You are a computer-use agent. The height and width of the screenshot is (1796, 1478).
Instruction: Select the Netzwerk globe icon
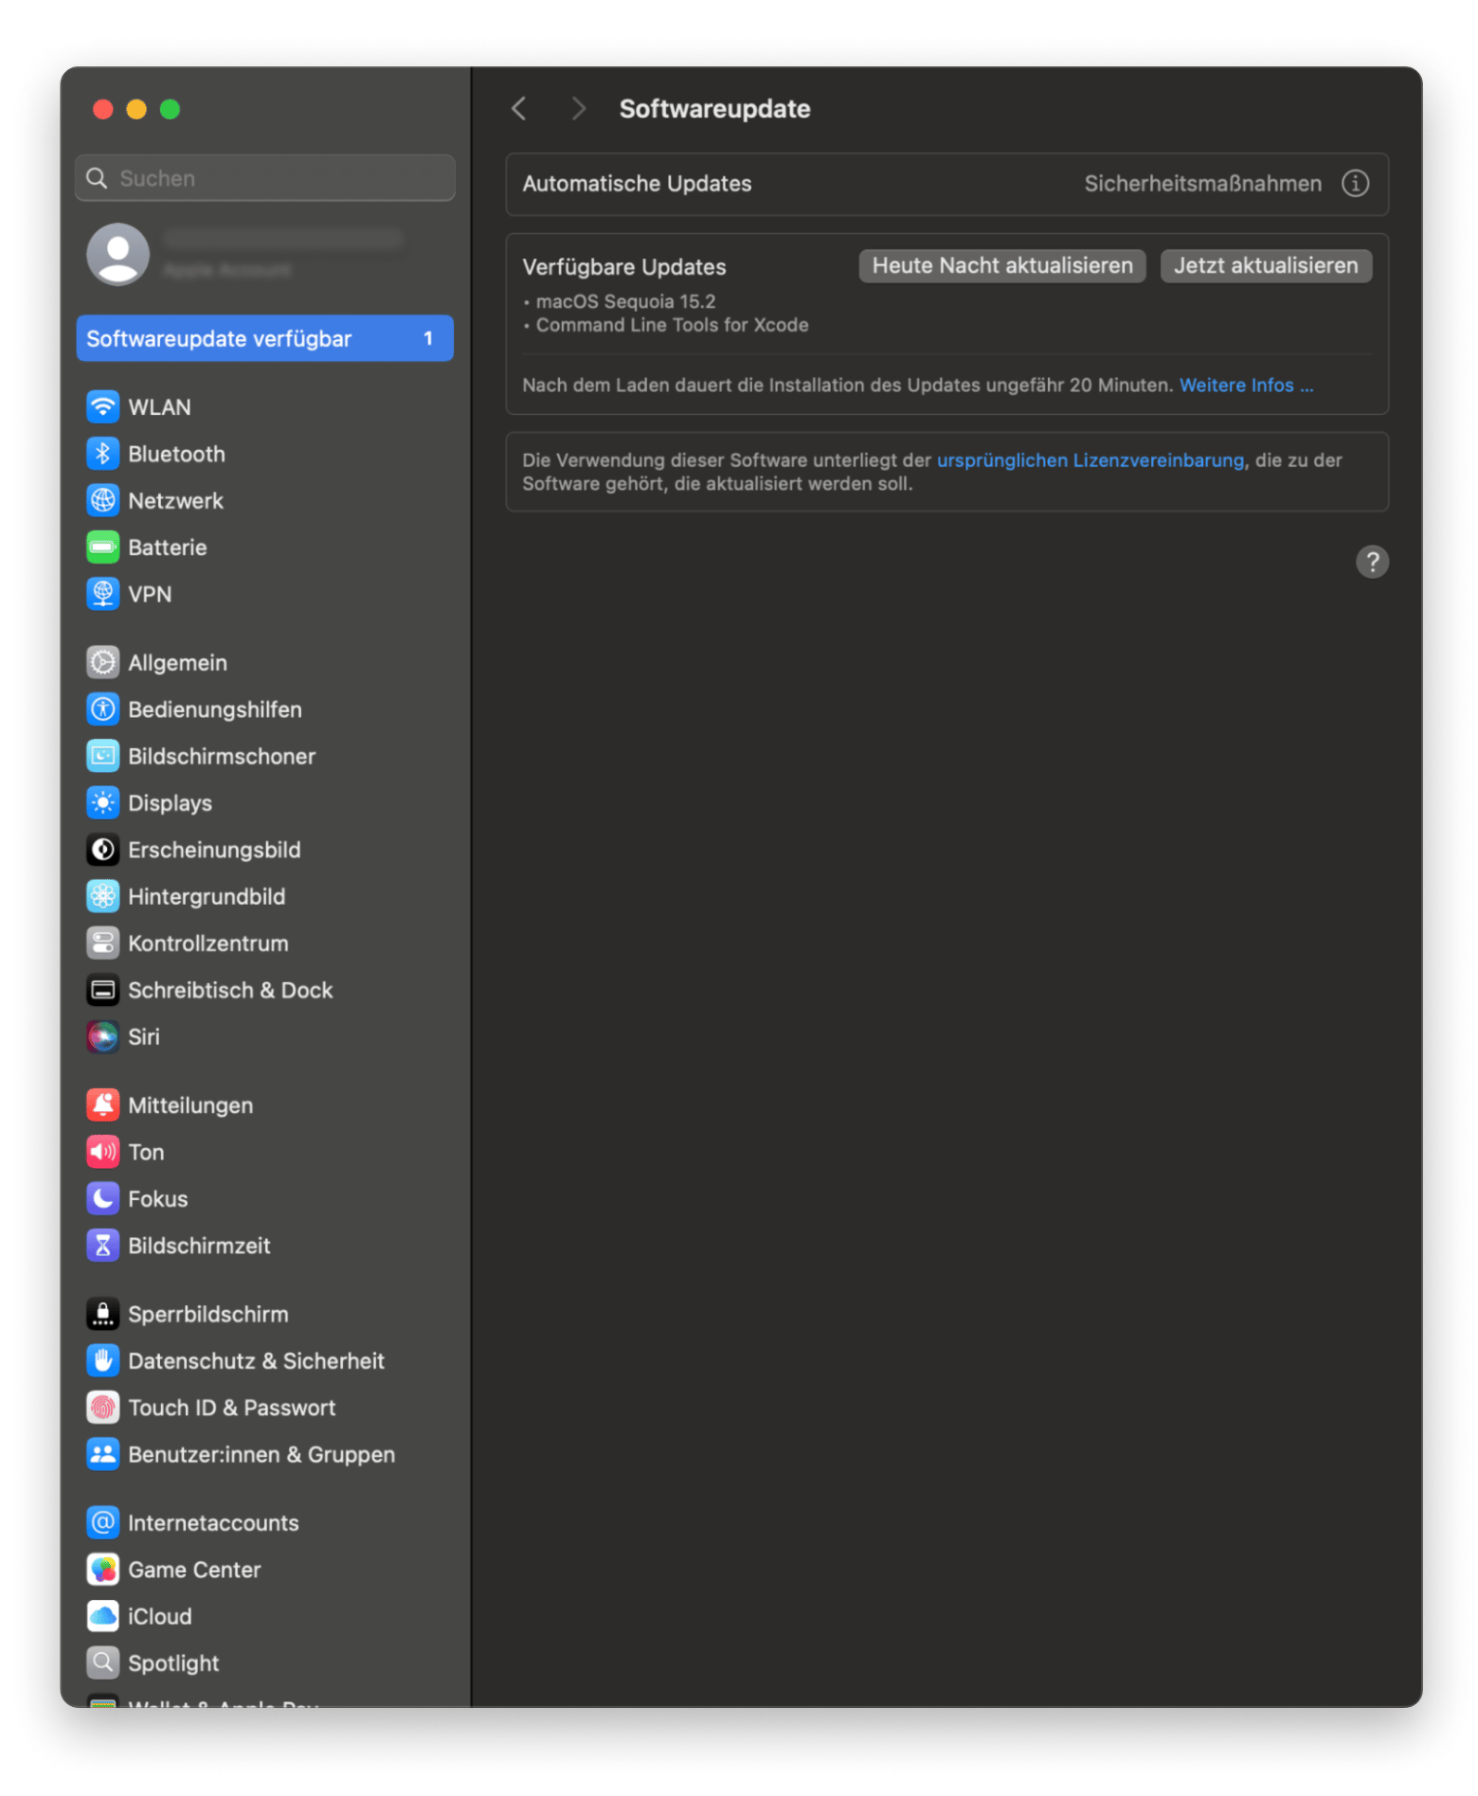point(102,499)
